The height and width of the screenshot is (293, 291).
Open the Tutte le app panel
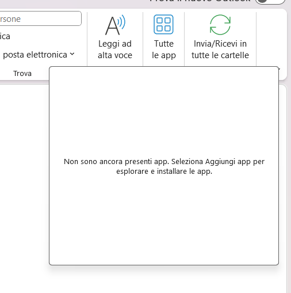(164, 37)
